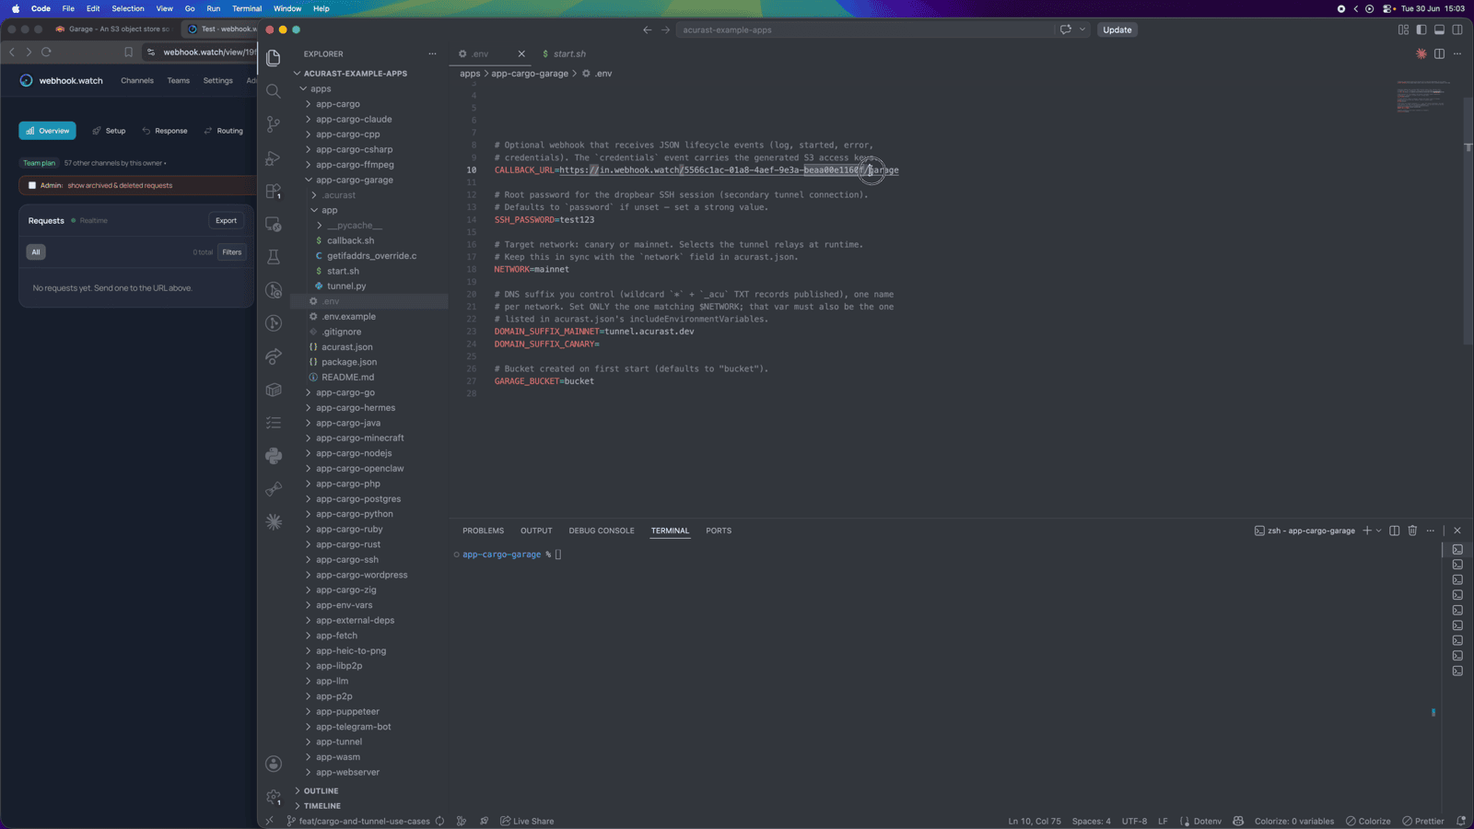Open the Run and Debug view icon
This screenshot has width=1474, height=829.
274,158
